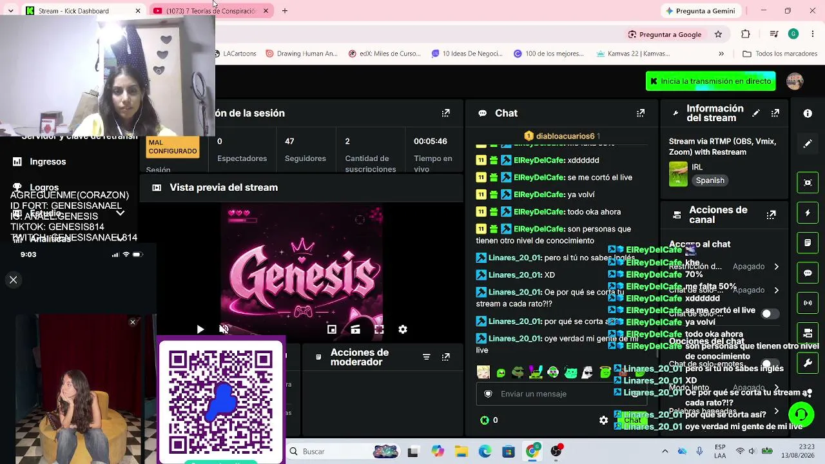
Task: Expand the Modo lento setting
Action: point(776,387)
